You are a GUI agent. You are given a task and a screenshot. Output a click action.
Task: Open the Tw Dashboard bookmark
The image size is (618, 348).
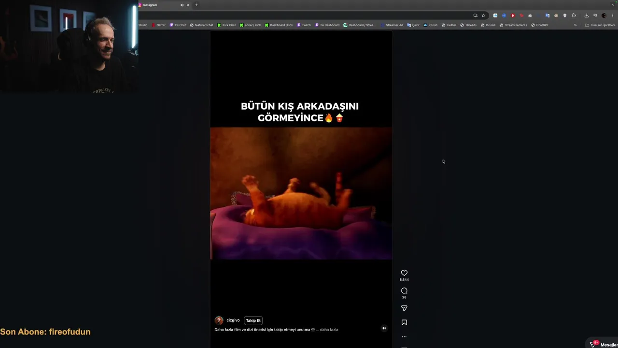(x=327, y=25)
